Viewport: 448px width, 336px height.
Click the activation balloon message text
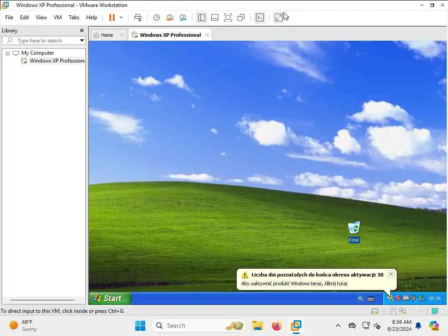(x=294, y=283)
